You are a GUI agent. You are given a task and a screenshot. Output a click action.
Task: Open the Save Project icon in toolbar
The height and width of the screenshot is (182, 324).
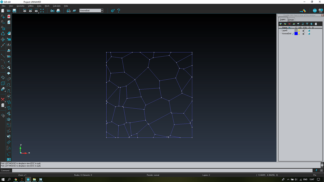[15, 10]
